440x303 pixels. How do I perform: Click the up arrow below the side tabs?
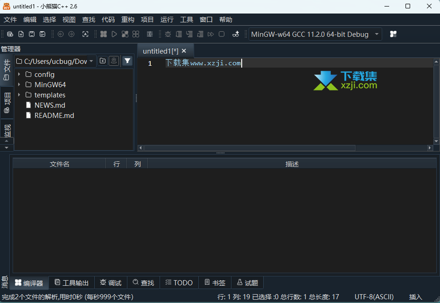7,141
